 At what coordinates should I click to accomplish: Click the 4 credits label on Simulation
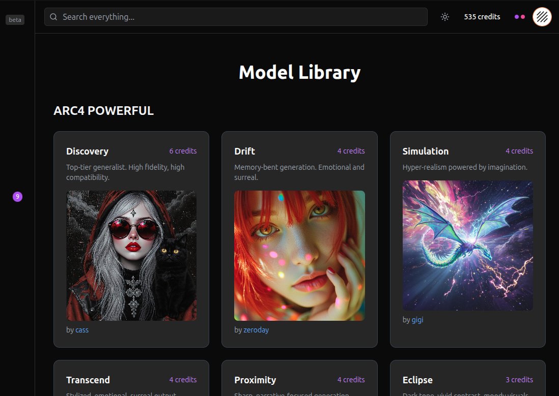tap(519, 151)
